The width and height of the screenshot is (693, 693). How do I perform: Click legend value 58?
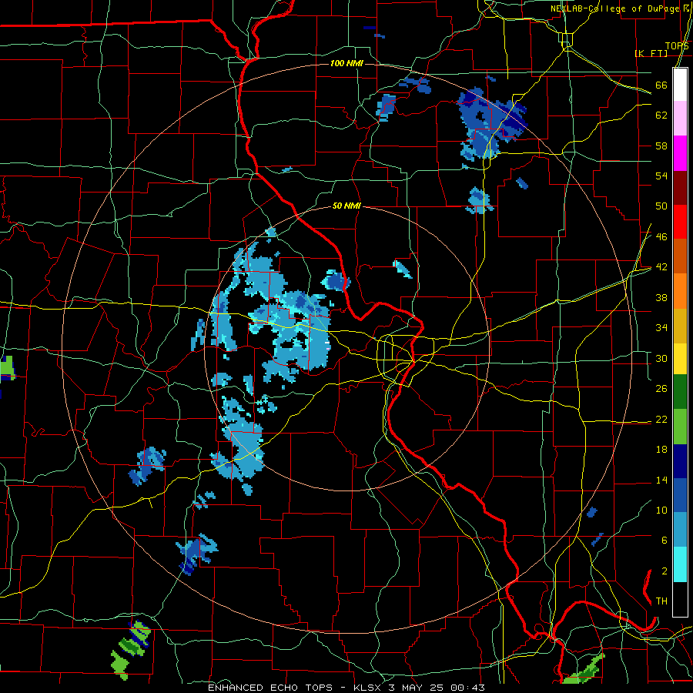(x=661, y=146)
